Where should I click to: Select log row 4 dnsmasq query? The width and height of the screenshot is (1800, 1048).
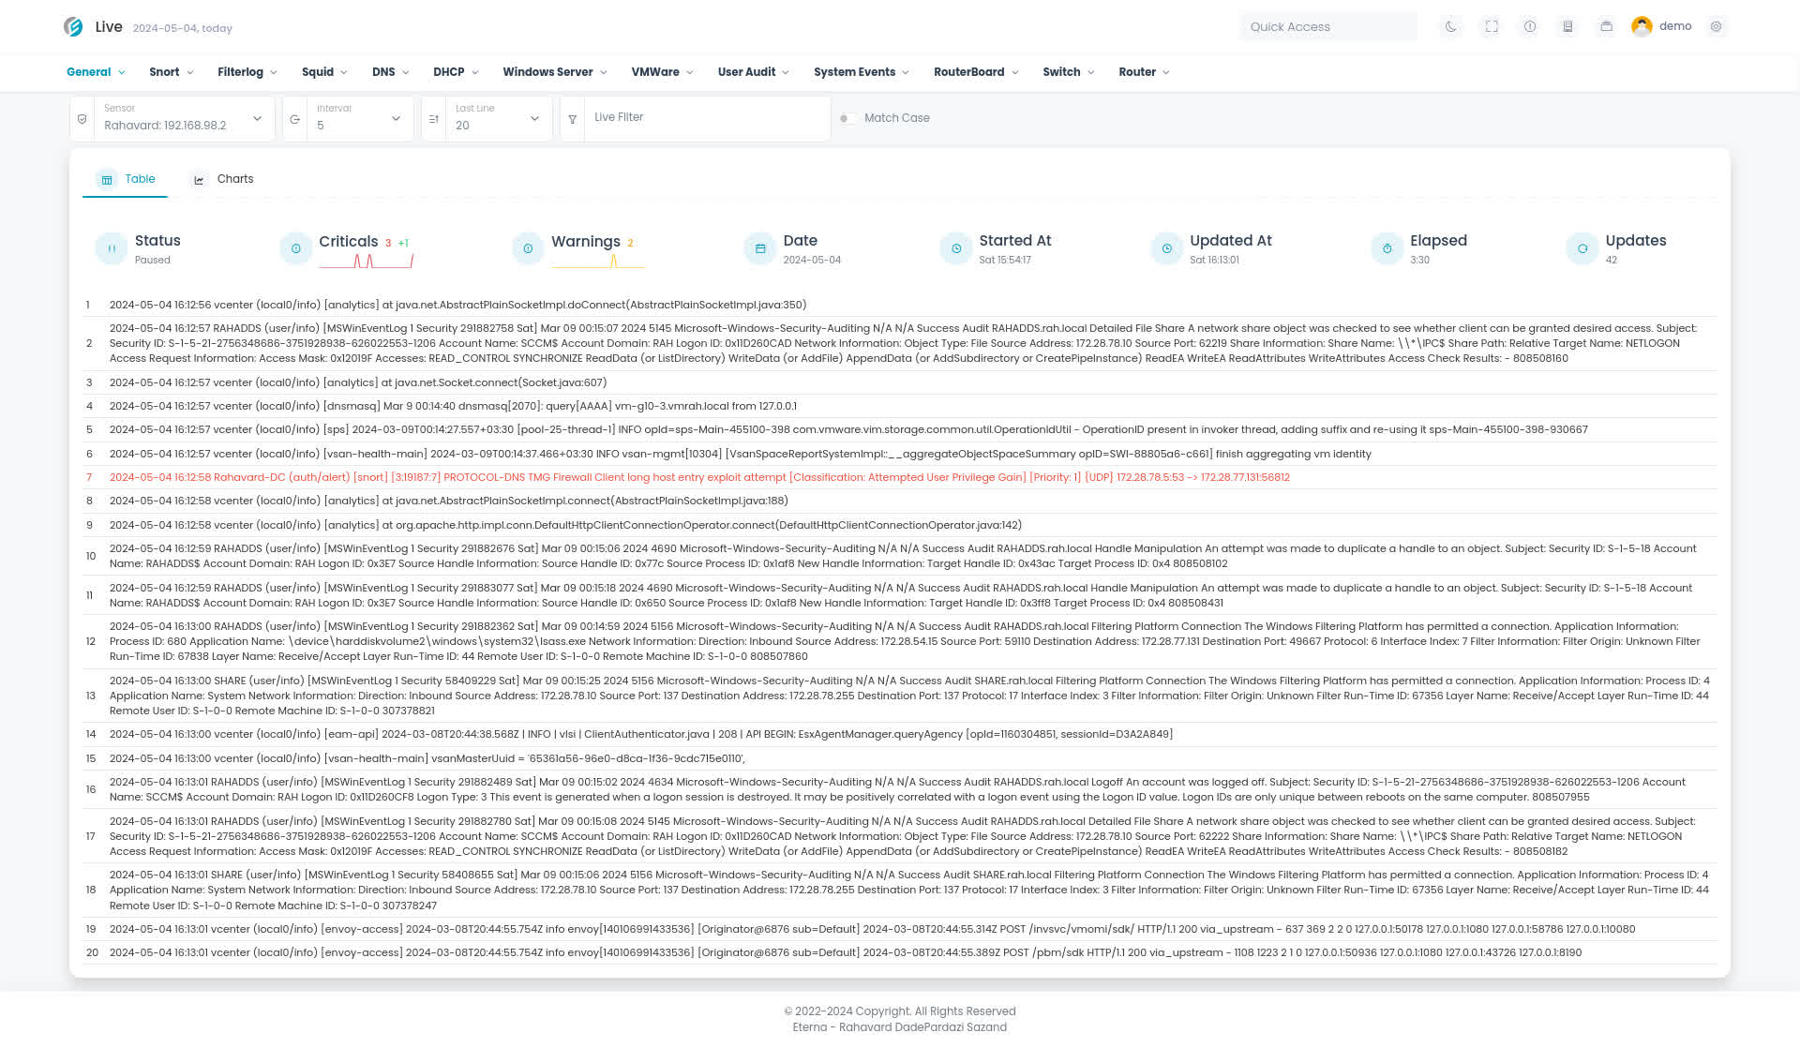click(x=900, y=406)
